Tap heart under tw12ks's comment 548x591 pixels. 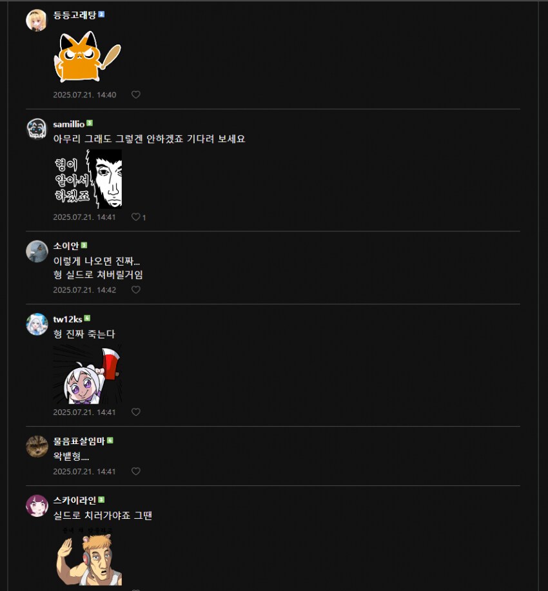[x=136, y=412]
